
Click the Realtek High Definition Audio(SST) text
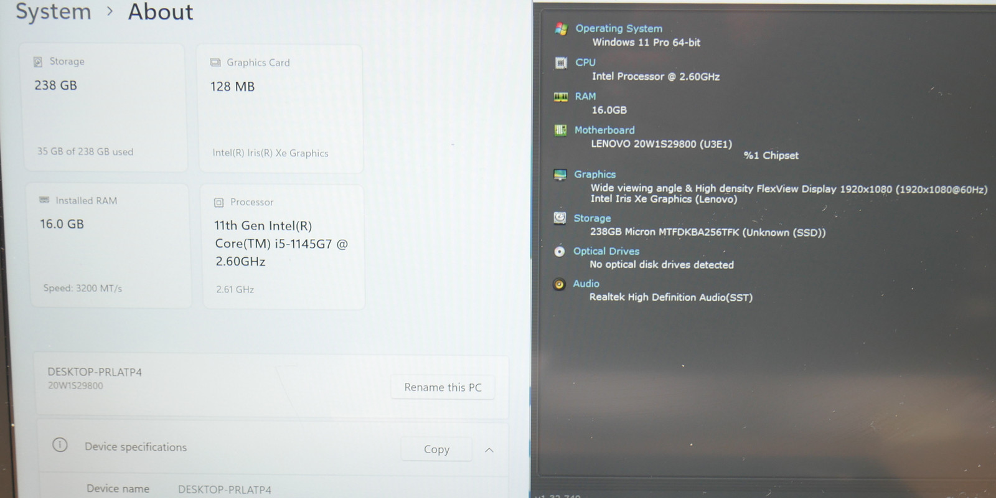(671, 298)
